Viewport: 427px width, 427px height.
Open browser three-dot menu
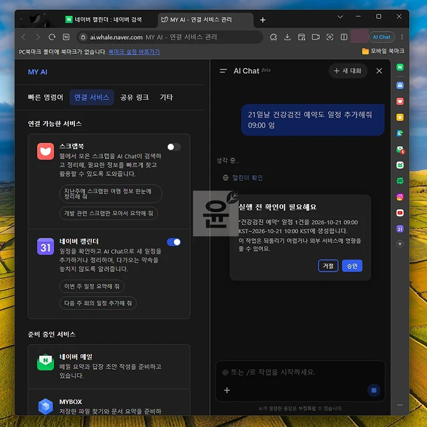tap(402, 37)
